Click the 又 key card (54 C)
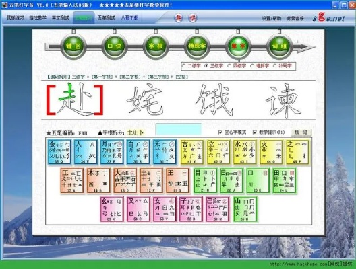356x269 pixels. tap(138, 209)
